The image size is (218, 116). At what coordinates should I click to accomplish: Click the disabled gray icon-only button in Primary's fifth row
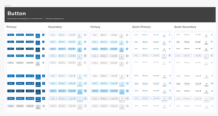click(x=43, y=63)
